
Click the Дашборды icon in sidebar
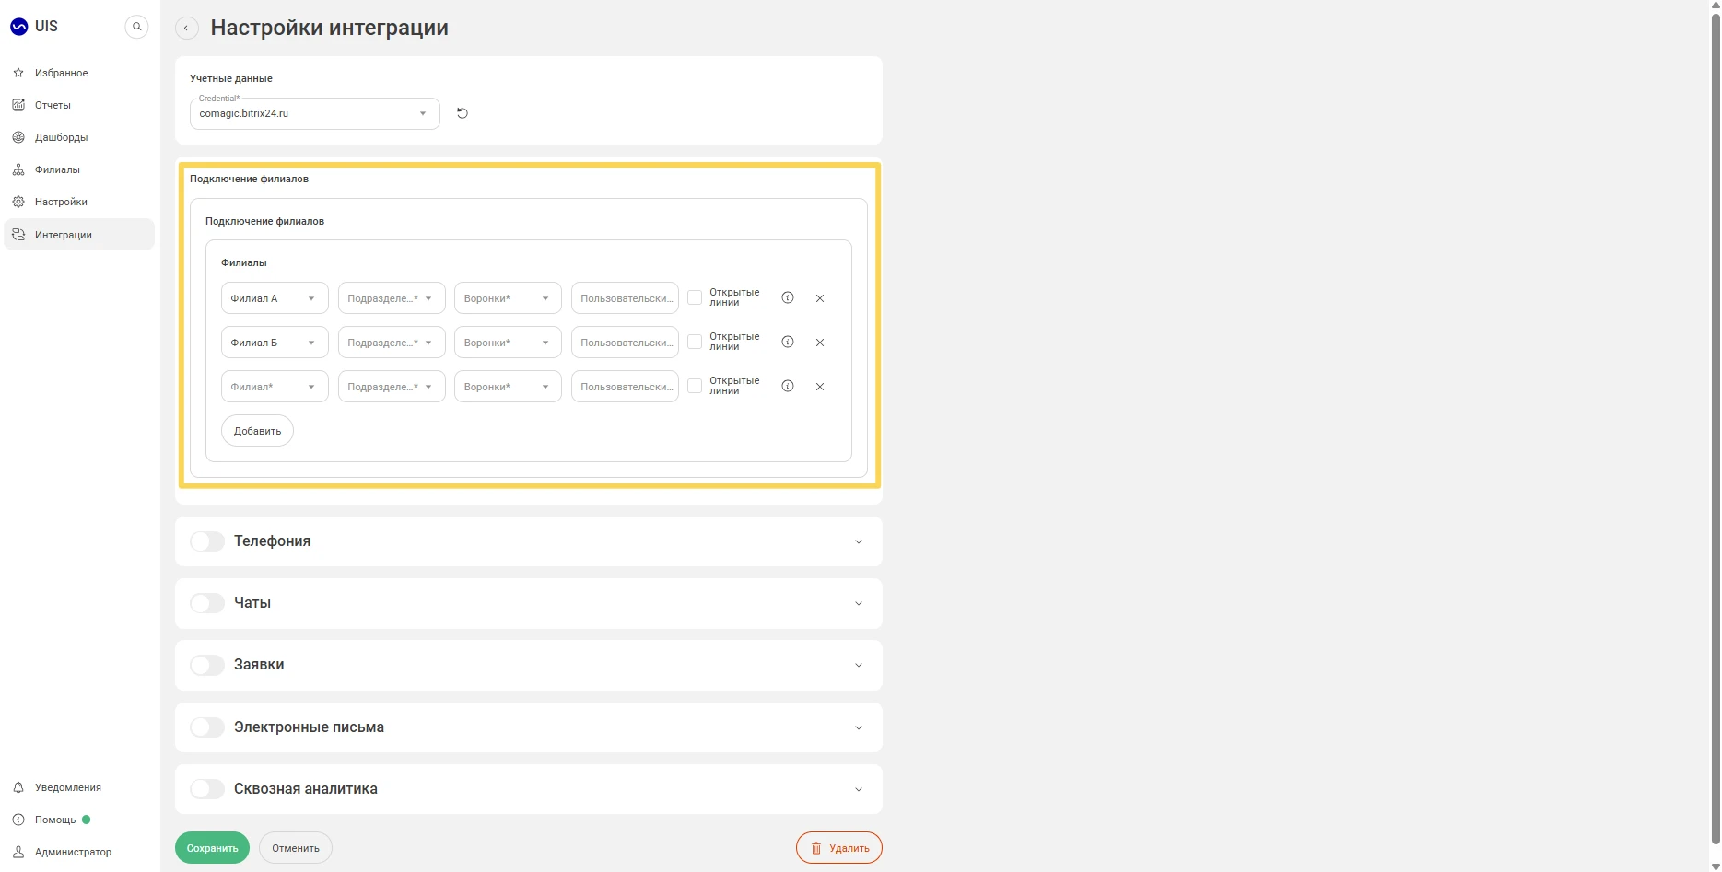tap(18, 137)
